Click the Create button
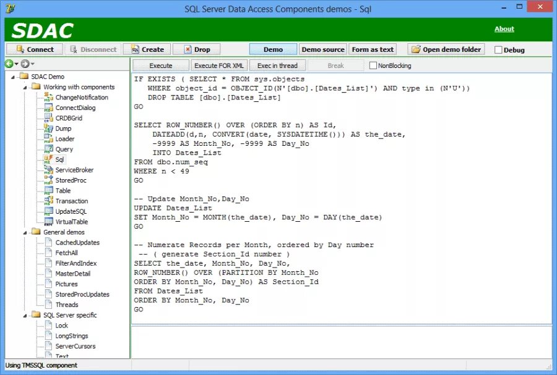This screenshot has height=375, width=557. 147,49
